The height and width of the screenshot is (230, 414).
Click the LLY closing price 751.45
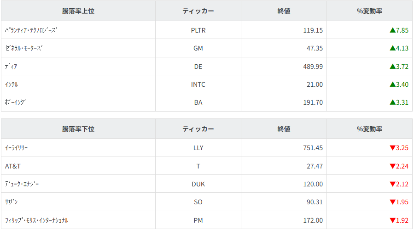[313, 148]
